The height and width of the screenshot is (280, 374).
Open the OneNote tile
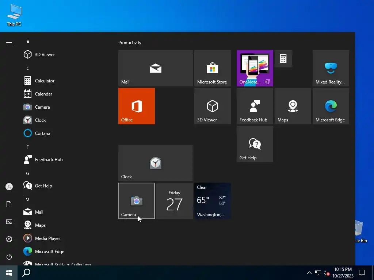click(x=255, y=68)
